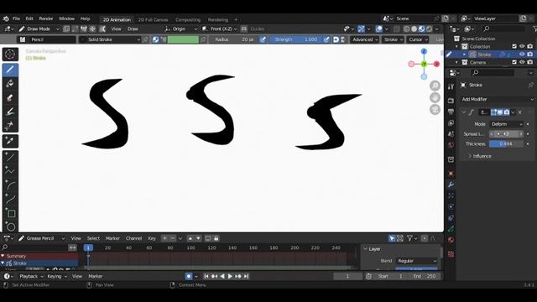The width and height of the screenshot is (537, 302).
Task: Click the green vertex color swatch
Action: [183, 39]
